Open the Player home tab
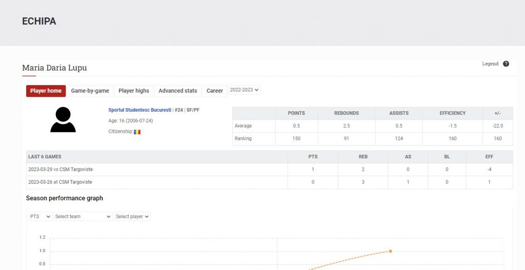The image size is (525, 270). [46, 91]
